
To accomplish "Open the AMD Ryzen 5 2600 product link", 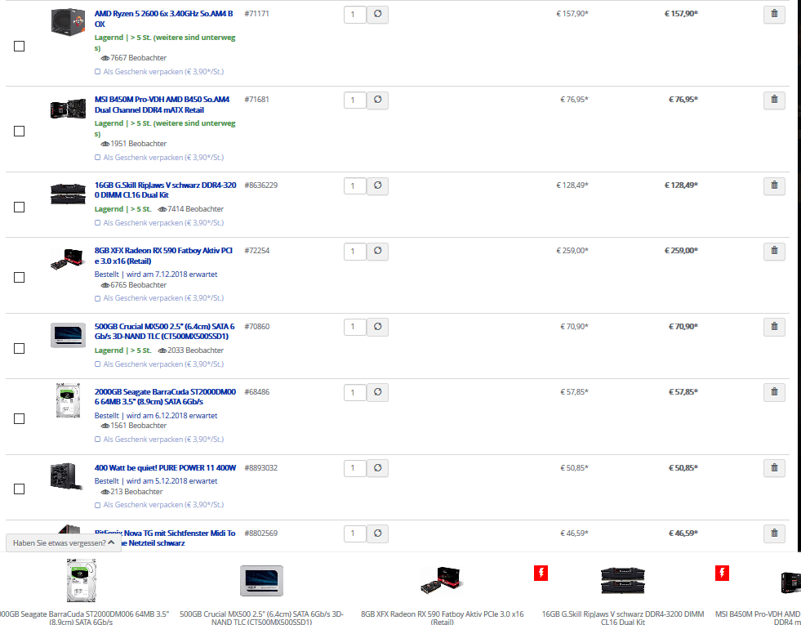I will 163,19.
